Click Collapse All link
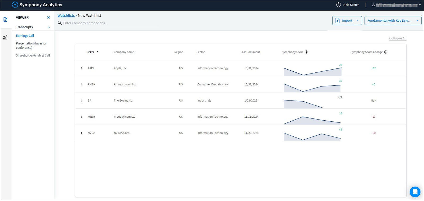424x201 pixels. point(397,38)
